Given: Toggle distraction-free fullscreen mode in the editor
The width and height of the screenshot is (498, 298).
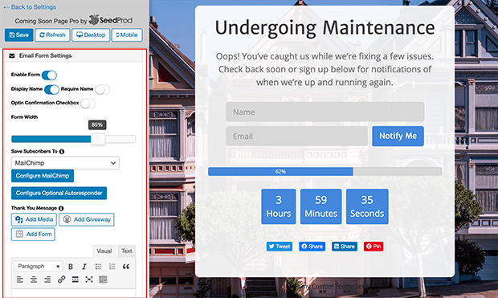Looking at the screenshot, I should coord(89,280).
